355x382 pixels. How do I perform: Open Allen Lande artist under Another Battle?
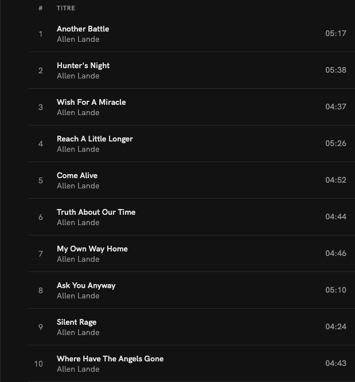click(x=78, y=40)
